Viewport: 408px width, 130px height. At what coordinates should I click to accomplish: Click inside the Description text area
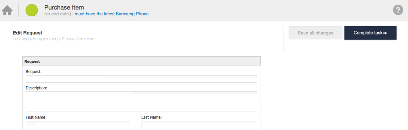click(x=142, y=102)
